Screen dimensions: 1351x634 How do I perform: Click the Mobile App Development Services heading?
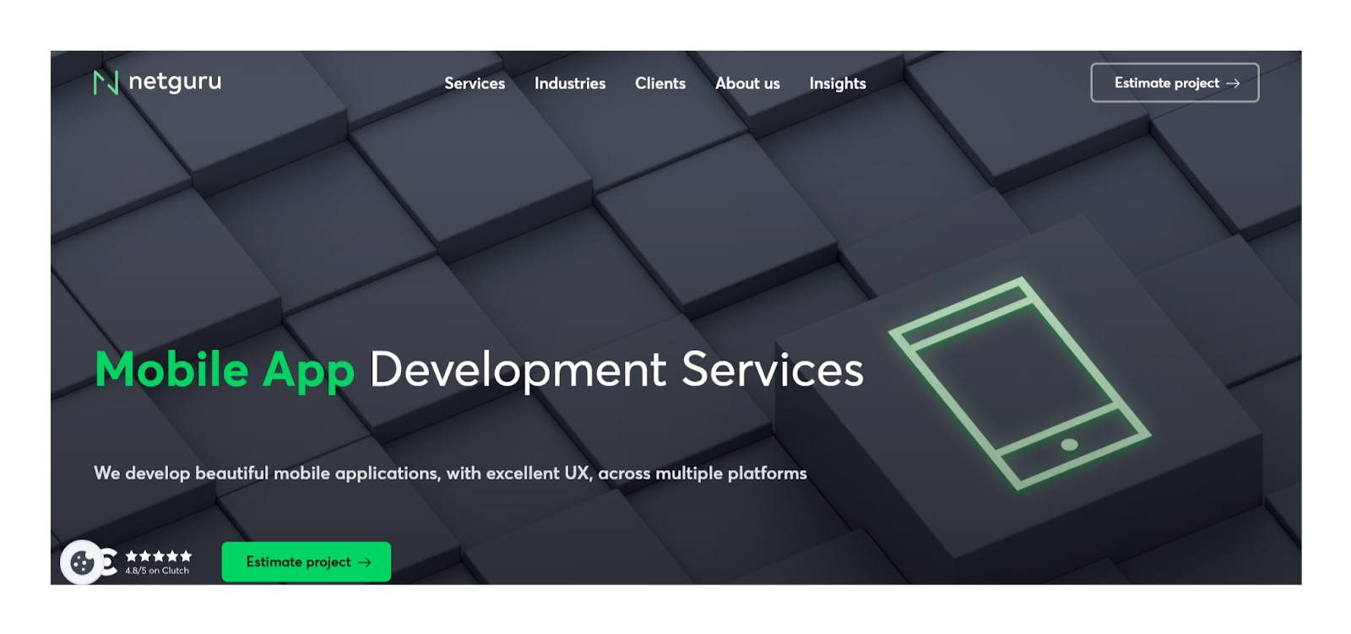point(480,370)
